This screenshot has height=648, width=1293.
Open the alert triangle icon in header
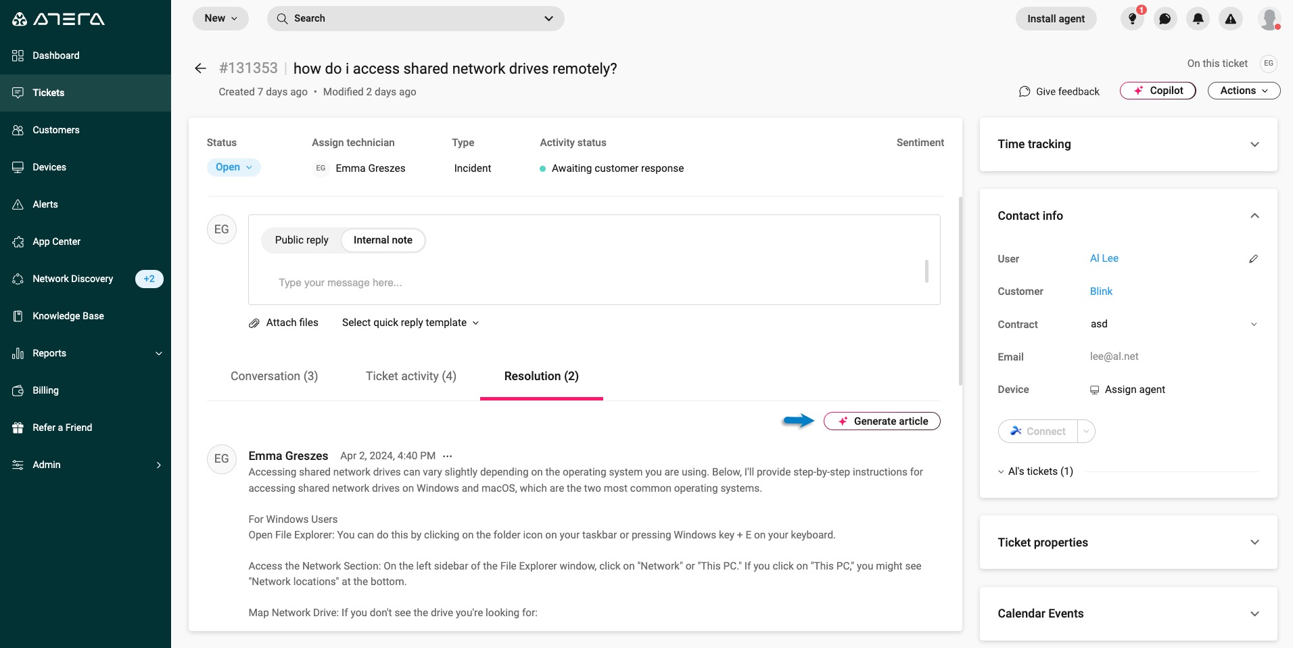(1231, 19)
